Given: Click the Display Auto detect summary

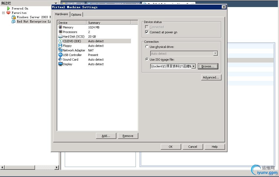Looking at the screenshot, I should (x=96, y=64).
